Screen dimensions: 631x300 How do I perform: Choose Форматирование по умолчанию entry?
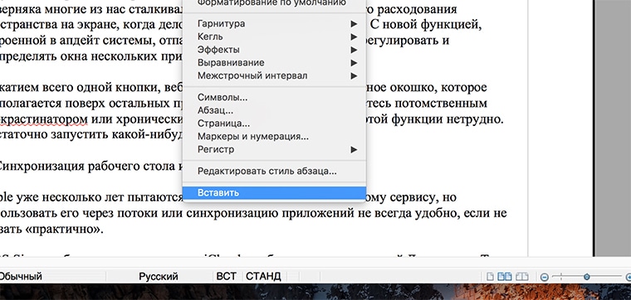pyautogui.click(x=274, y=3)
